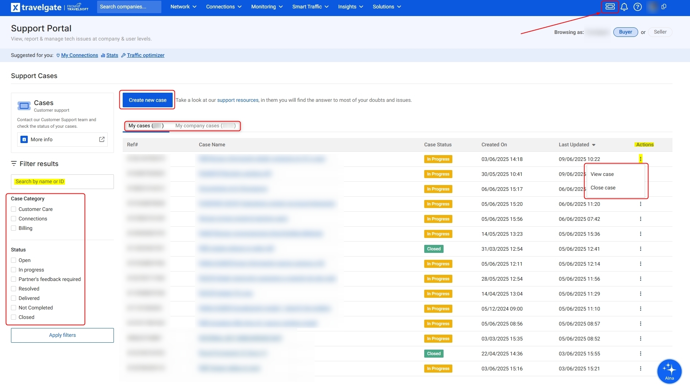690x389 pixels.
Task: Open actions menu for case created 14/05/2025 13:23
Action: tap(640, 234)
